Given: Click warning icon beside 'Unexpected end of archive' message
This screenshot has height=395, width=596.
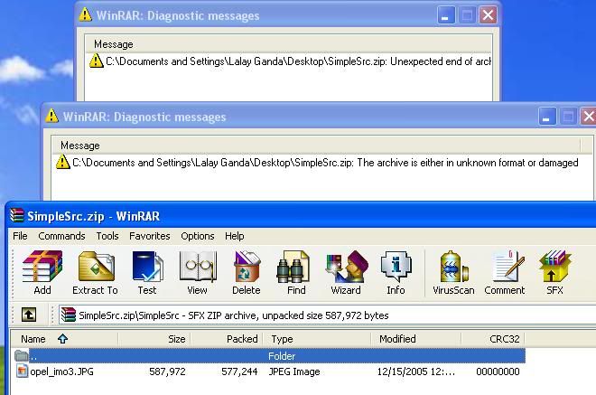Looking at the screenshot, I should [96, 61].
